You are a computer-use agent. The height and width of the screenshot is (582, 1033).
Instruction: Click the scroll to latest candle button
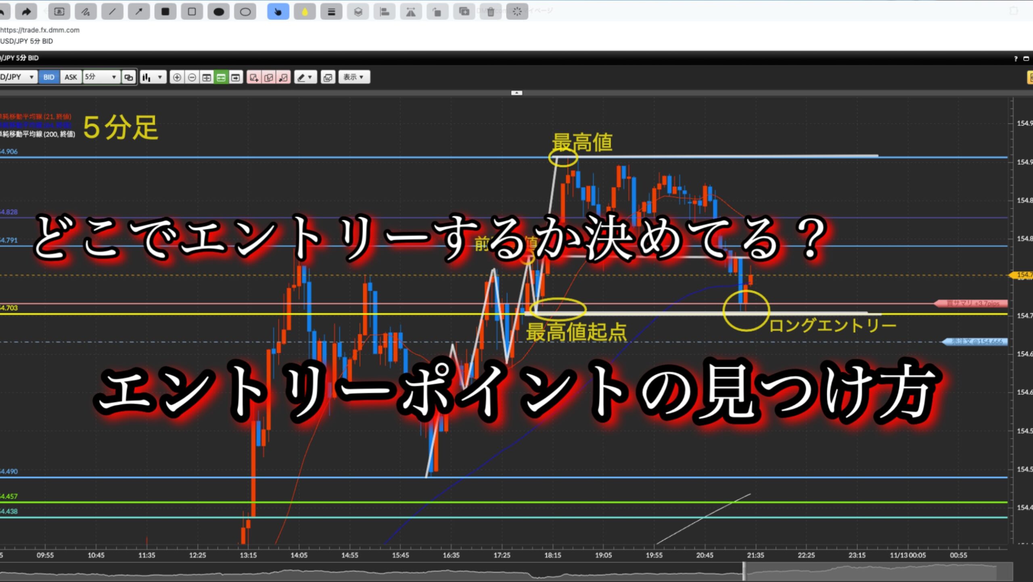236,77
